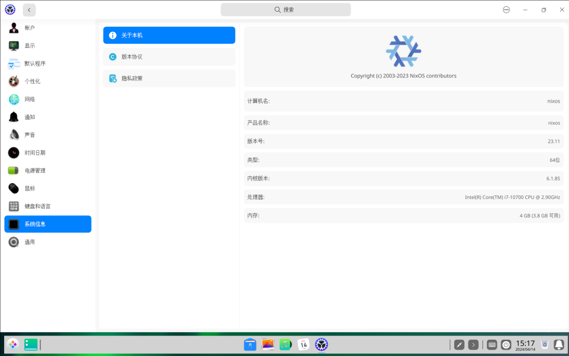Screen dimensions: 569x356
Task: Open the trash icon in the dock
Action: (544, 344)
